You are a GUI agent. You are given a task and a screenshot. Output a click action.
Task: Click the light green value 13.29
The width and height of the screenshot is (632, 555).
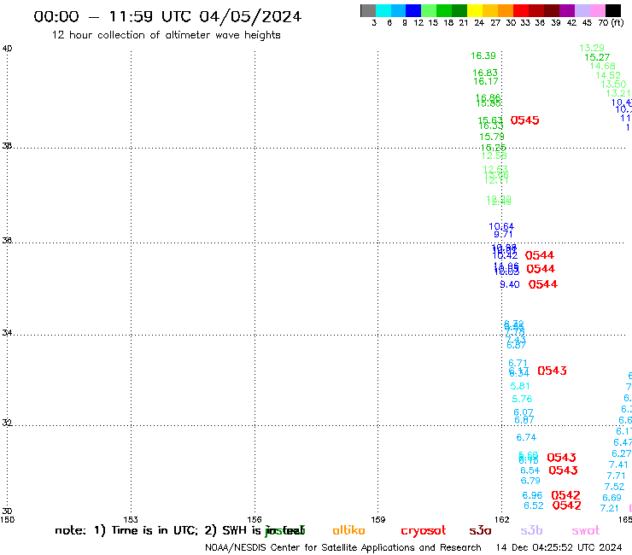tap(592, 48)
